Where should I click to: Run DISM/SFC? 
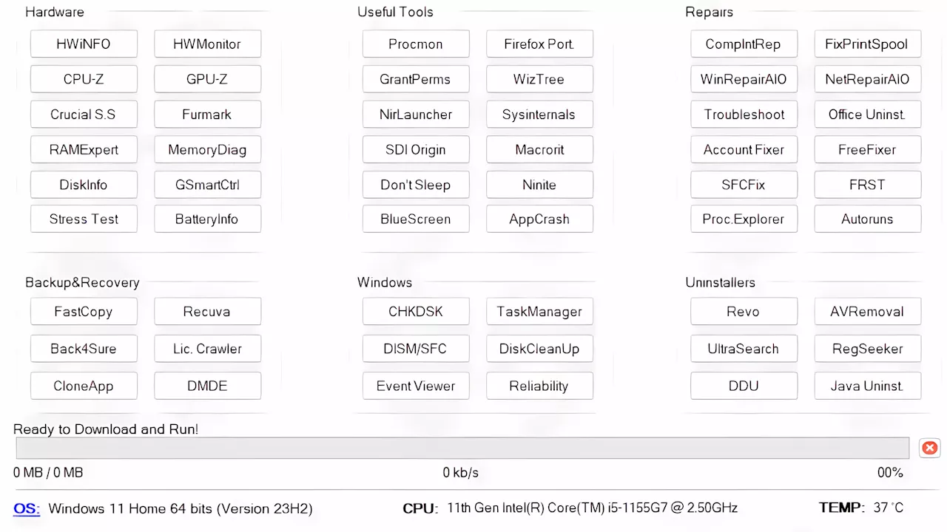click(416, 349)
